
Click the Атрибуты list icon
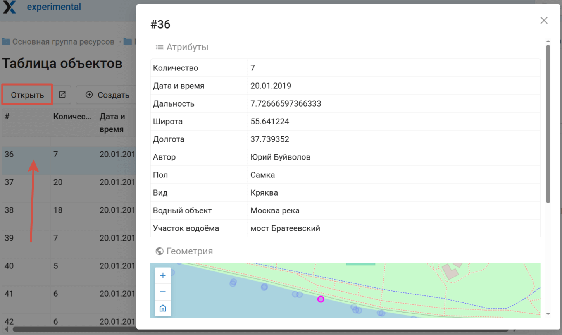click(159, 47)
